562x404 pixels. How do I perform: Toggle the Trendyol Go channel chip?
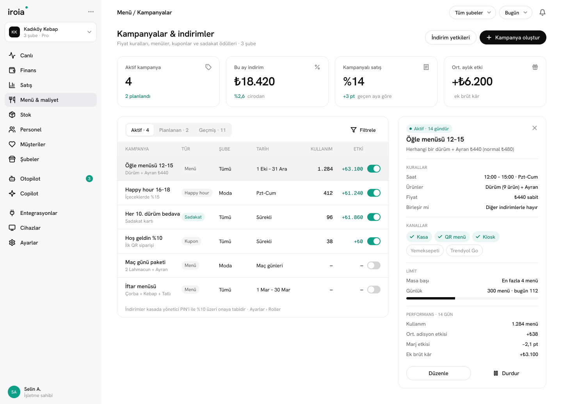click(464, 250)
